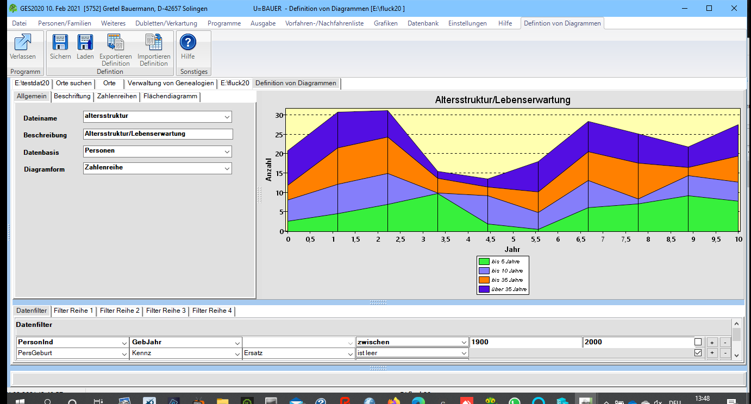Image resolution: width=751 pixels, height=404 pixels.
Task: Expand the PersGeburt combo box
Action: [x=124, y=353]
